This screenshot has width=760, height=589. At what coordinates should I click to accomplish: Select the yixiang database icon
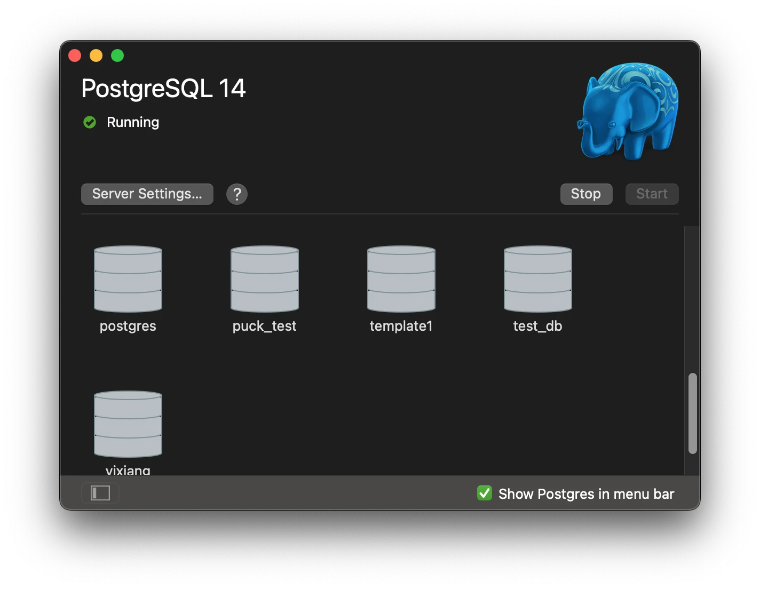pos(128,424)
